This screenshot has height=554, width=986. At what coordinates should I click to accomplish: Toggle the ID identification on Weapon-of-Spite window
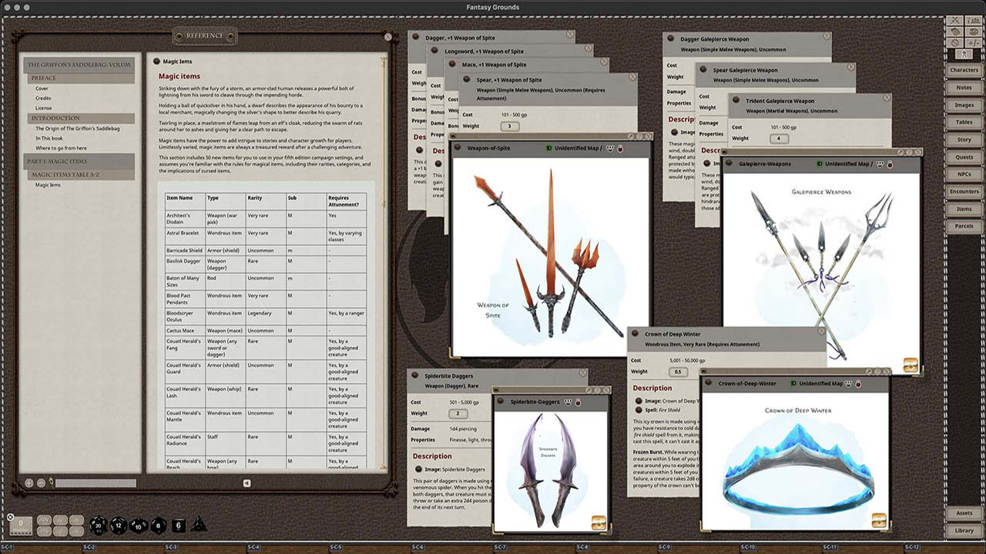(x=549, y=147)
